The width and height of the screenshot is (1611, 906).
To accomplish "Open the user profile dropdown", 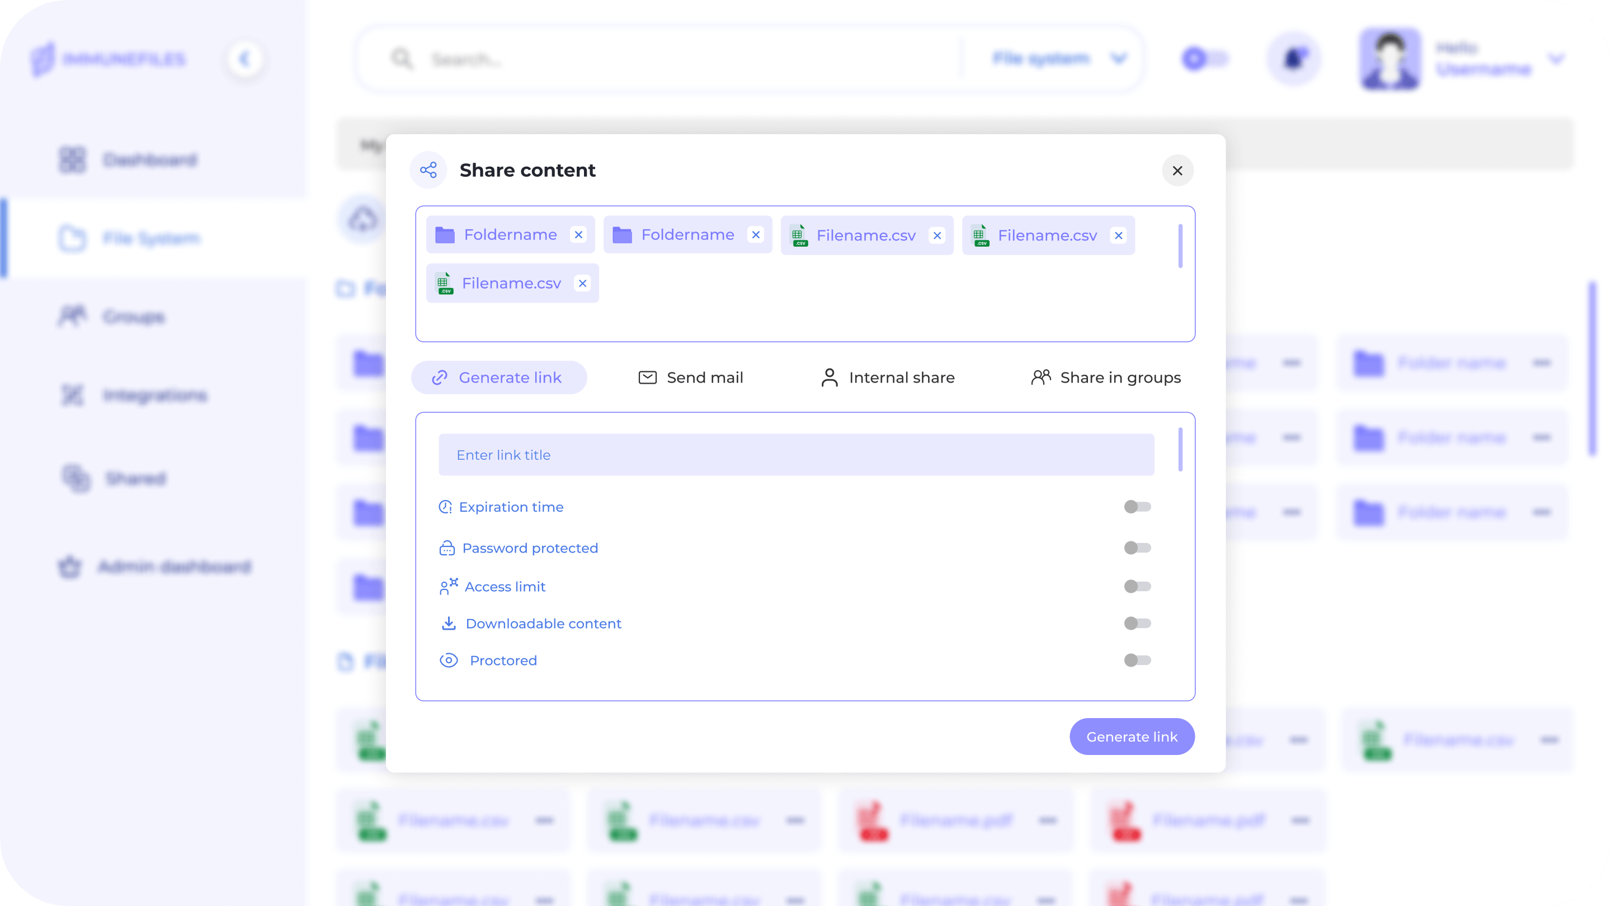I will point(1557,59).
